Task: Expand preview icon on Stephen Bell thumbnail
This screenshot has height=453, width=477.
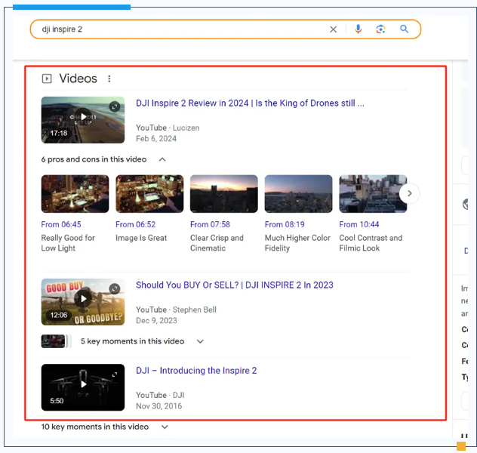Action: 115,288
